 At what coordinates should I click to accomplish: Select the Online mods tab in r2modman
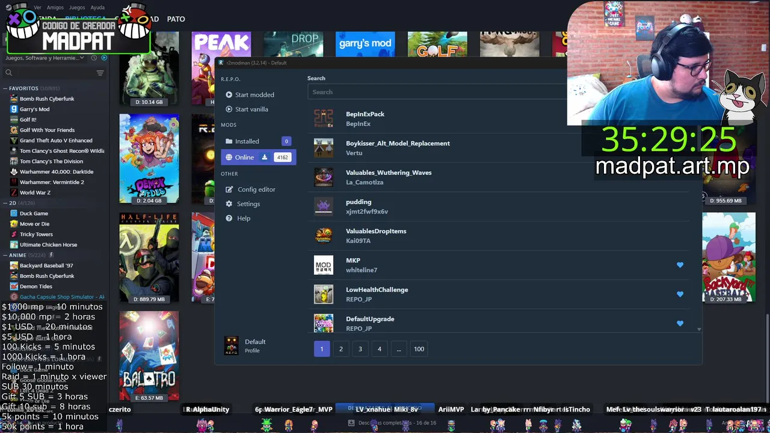pos(258,158)
